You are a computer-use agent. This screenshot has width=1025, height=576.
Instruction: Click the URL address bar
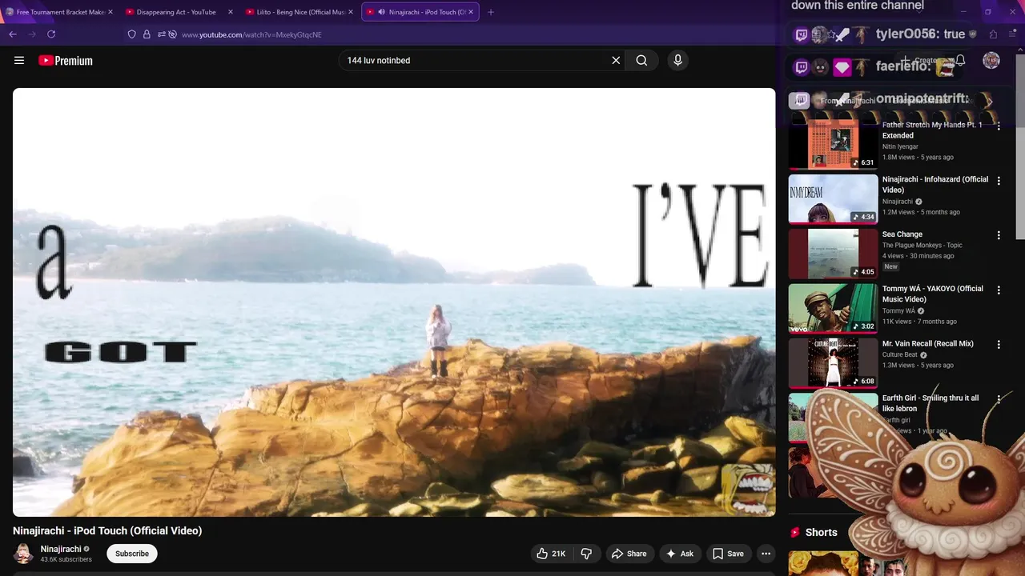(448, 34)
